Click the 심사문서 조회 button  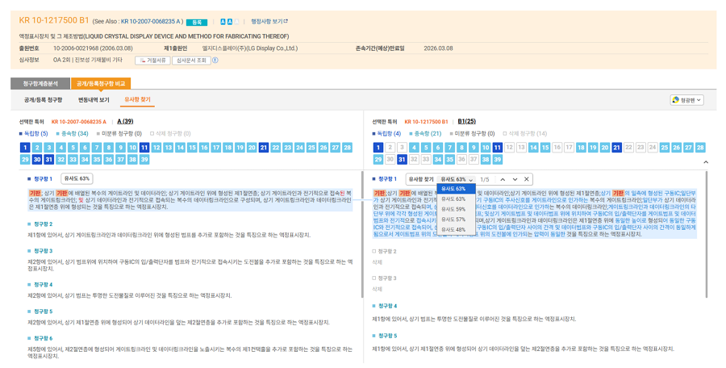[x=191, y=60]
